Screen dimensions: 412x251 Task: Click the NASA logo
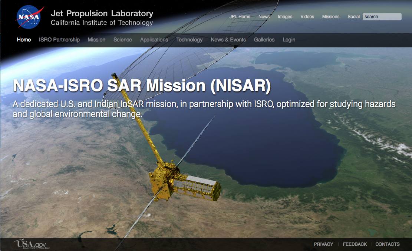[x=29, y=17]
